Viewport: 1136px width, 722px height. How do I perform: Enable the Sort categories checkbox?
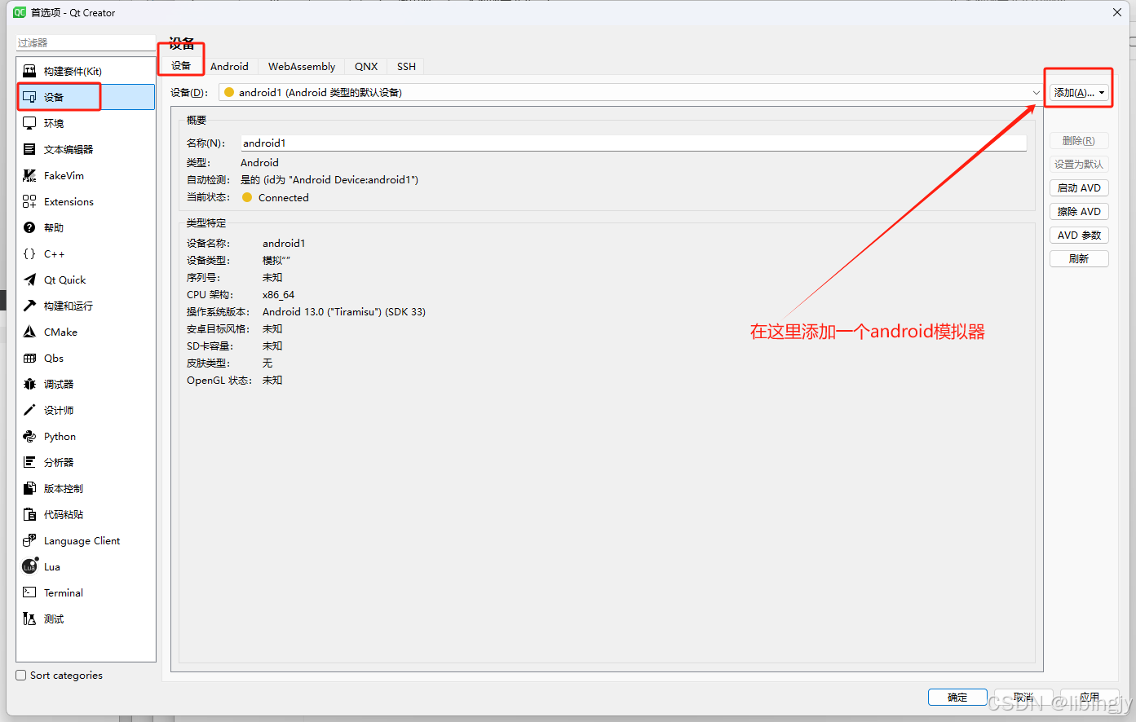point(21,675)
